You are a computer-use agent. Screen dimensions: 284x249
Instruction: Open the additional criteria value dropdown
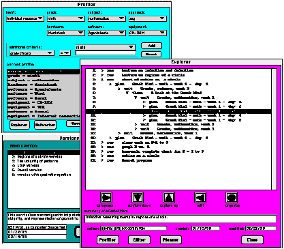(106, 47)
